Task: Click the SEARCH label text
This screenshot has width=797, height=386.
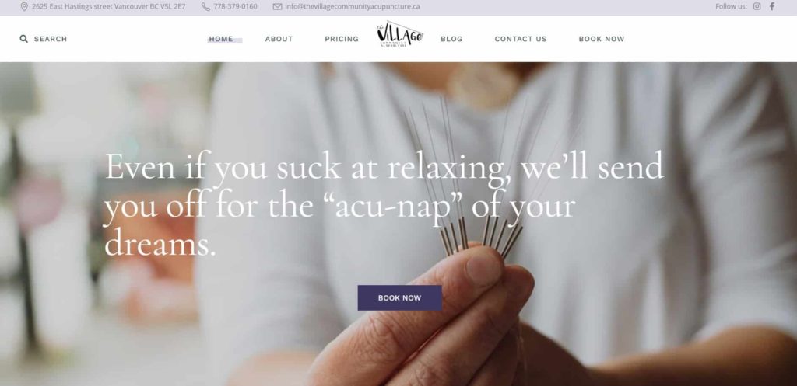Action: 51,39
